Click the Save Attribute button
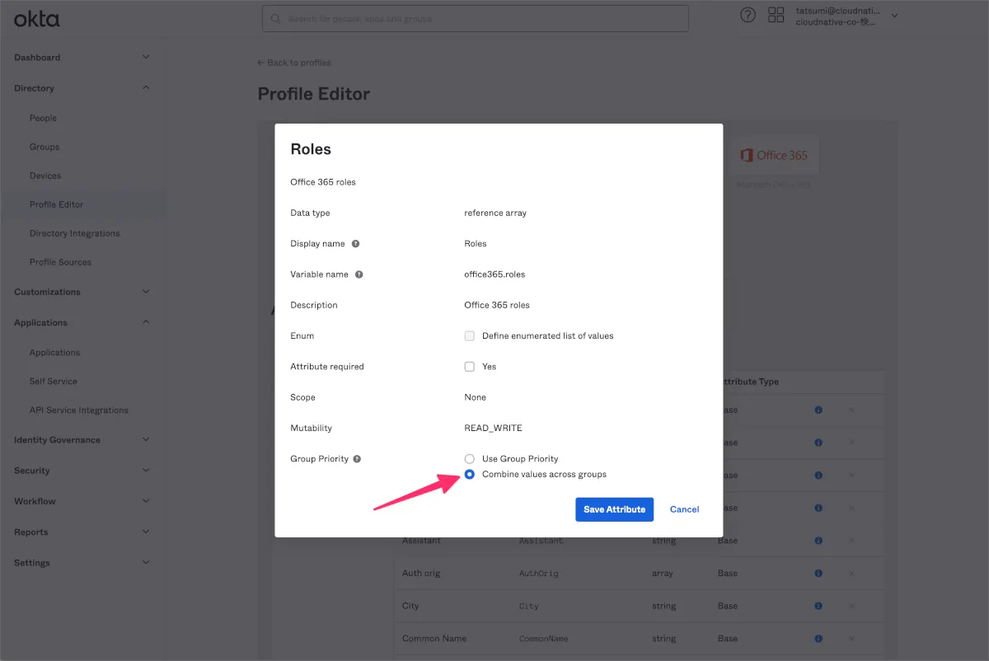The height and width of the screenshot is (661, 989). 614,509
